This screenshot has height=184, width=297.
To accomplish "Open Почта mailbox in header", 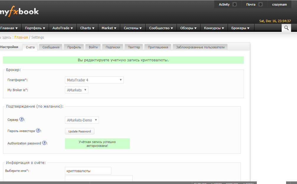I will click(254, 4).
